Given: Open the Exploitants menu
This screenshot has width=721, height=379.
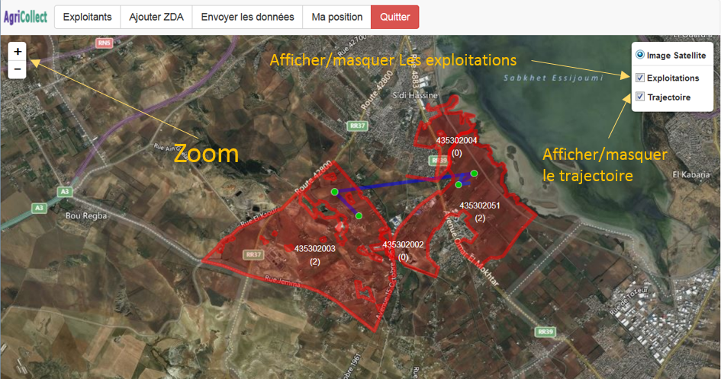Looking at the screenshot, I should click(88, 17).
